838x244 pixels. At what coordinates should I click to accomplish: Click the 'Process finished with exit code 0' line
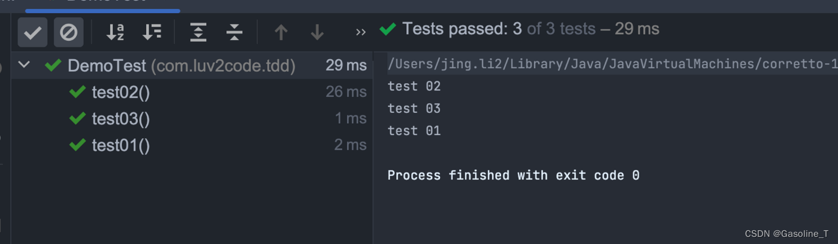click(x=513, y=175)
